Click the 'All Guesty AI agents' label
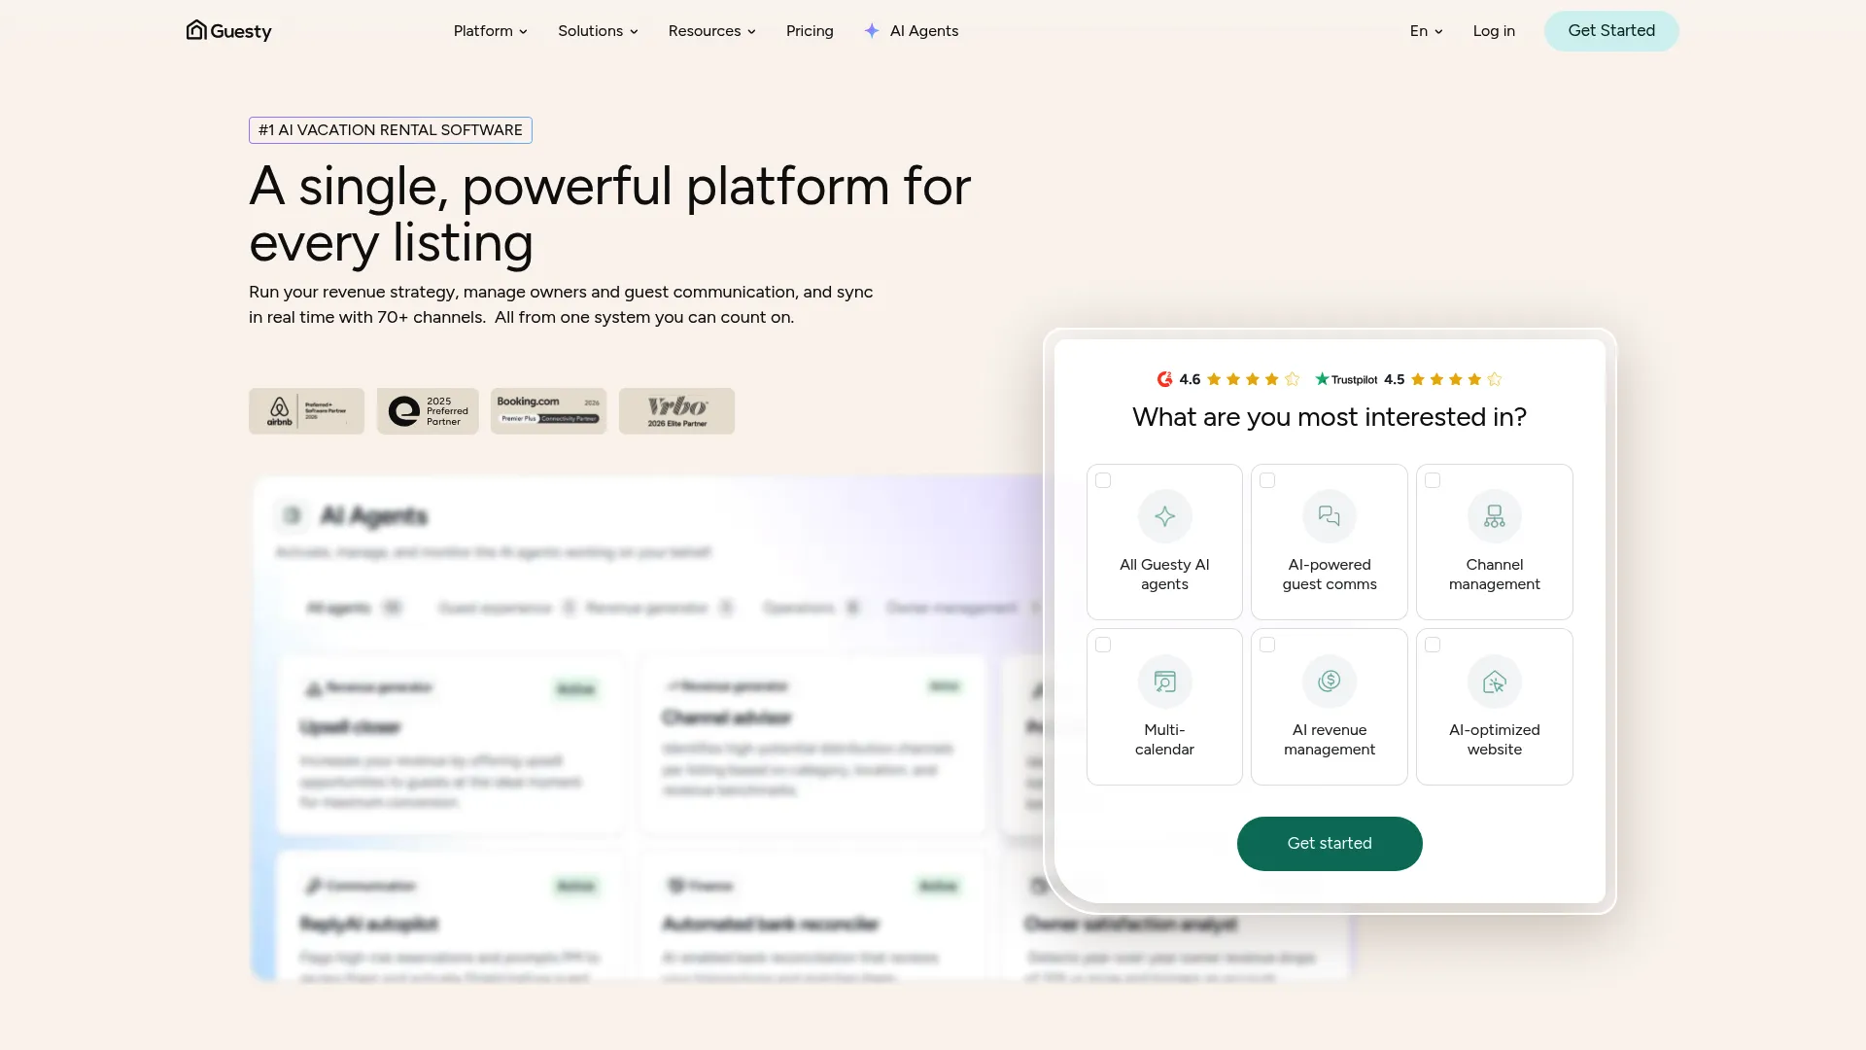Screen dimensions: 1866x1050 [x=1164, y=575]
